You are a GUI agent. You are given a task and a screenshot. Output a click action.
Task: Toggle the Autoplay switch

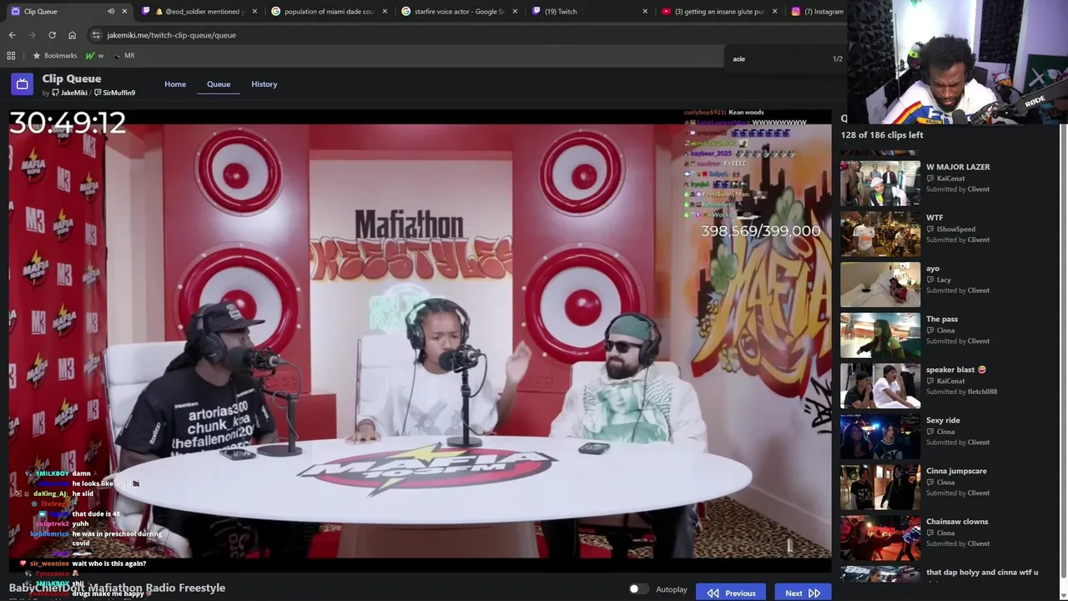click(x=638, y=589)
